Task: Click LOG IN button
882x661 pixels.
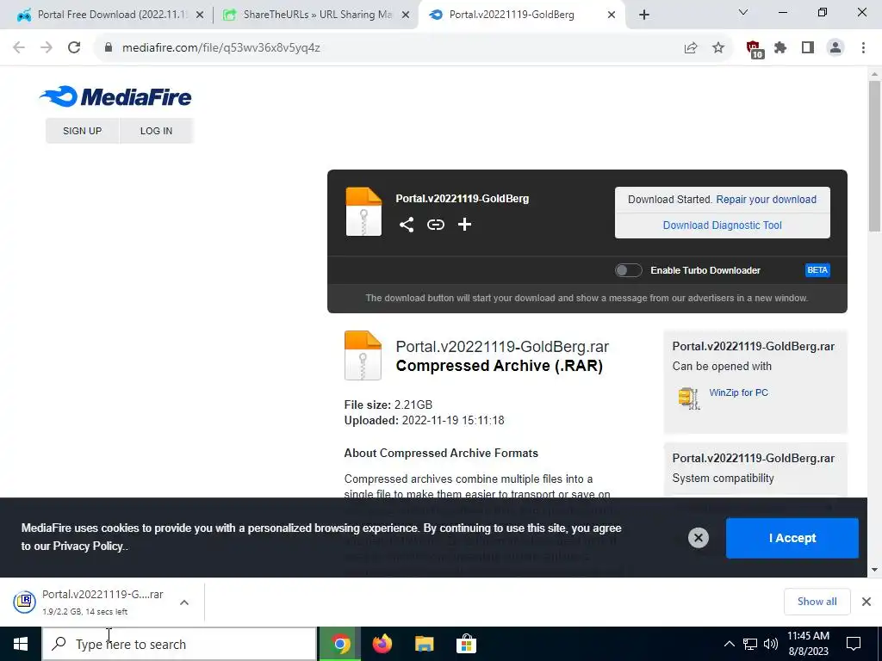Action: coord(157,131)
